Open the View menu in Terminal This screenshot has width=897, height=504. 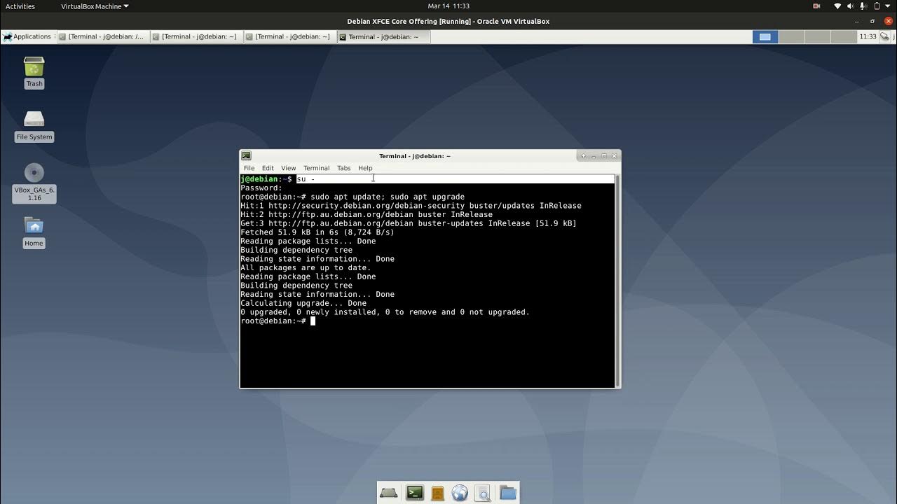pos(288,168)
